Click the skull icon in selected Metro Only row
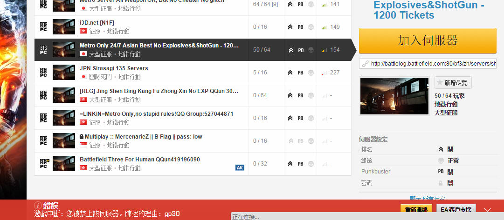Screen dimensions: 504x220 311,50
